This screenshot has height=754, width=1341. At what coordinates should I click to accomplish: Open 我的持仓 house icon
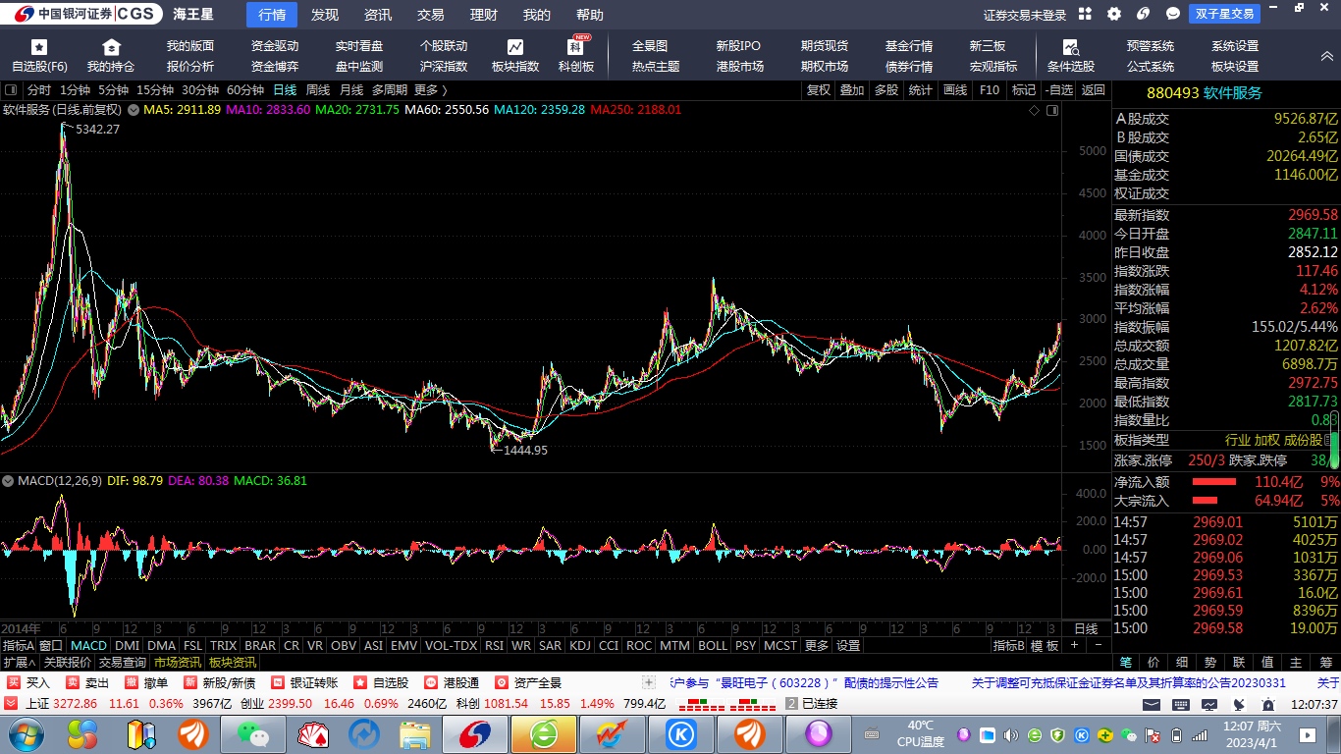(111, 46)
